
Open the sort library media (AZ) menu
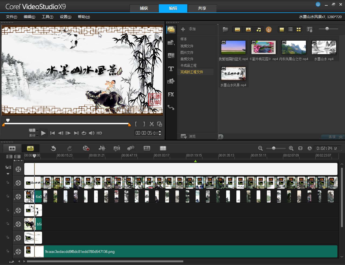click(310, 30)
